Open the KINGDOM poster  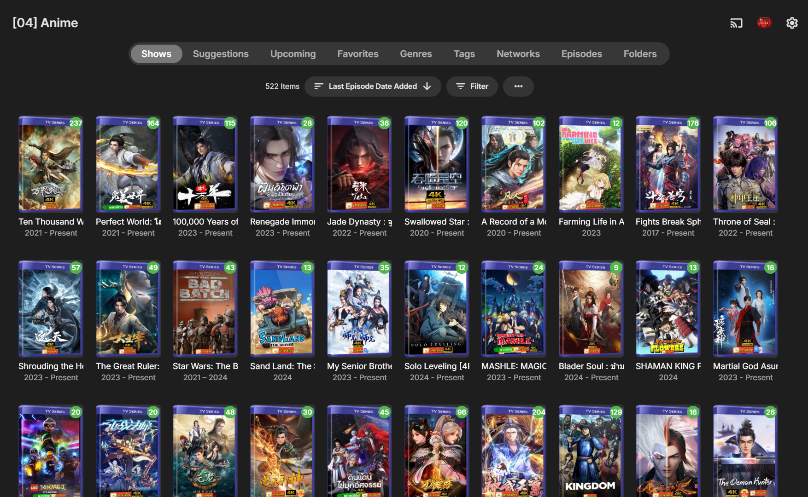(x=591, y=451)
